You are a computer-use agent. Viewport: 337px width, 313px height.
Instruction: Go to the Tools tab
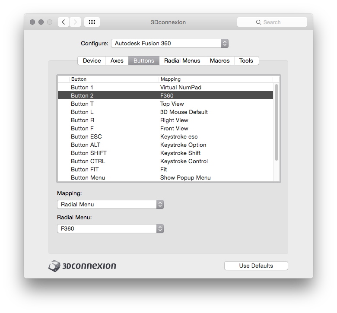point(246,60)
